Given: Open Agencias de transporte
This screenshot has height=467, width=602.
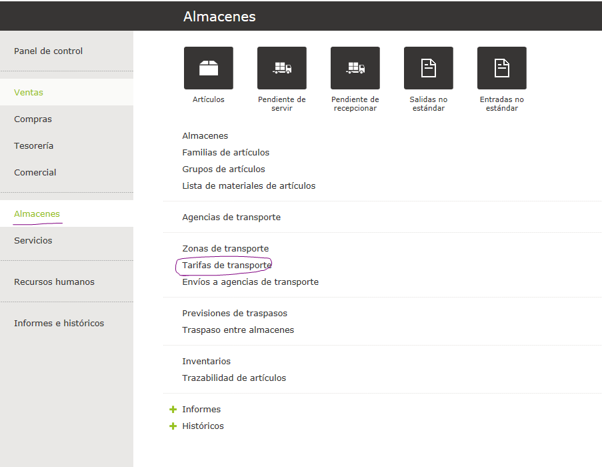Looking at the screenshot, I should point(231,217).
